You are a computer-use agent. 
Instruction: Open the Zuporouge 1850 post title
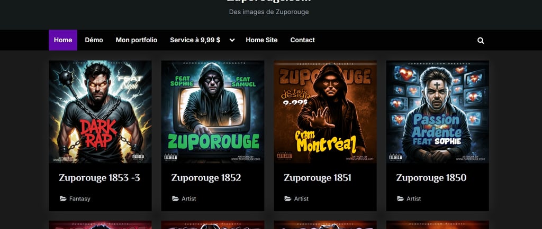(x=431, y=178)
